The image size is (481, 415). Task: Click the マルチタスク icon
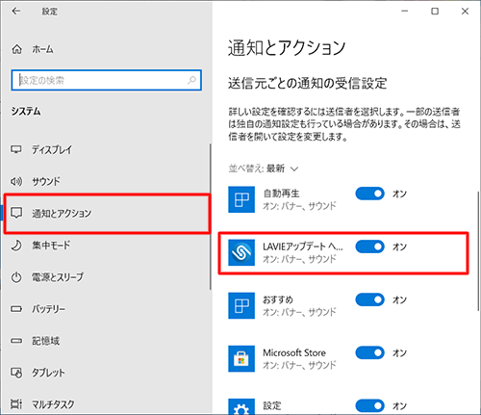pyautogui.click(x=16, y=404)
